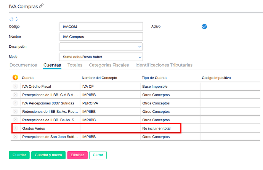Click the blue tag icon
Image resolution: width=263 pixels, height=170 pixels.
tap(11, 19)
